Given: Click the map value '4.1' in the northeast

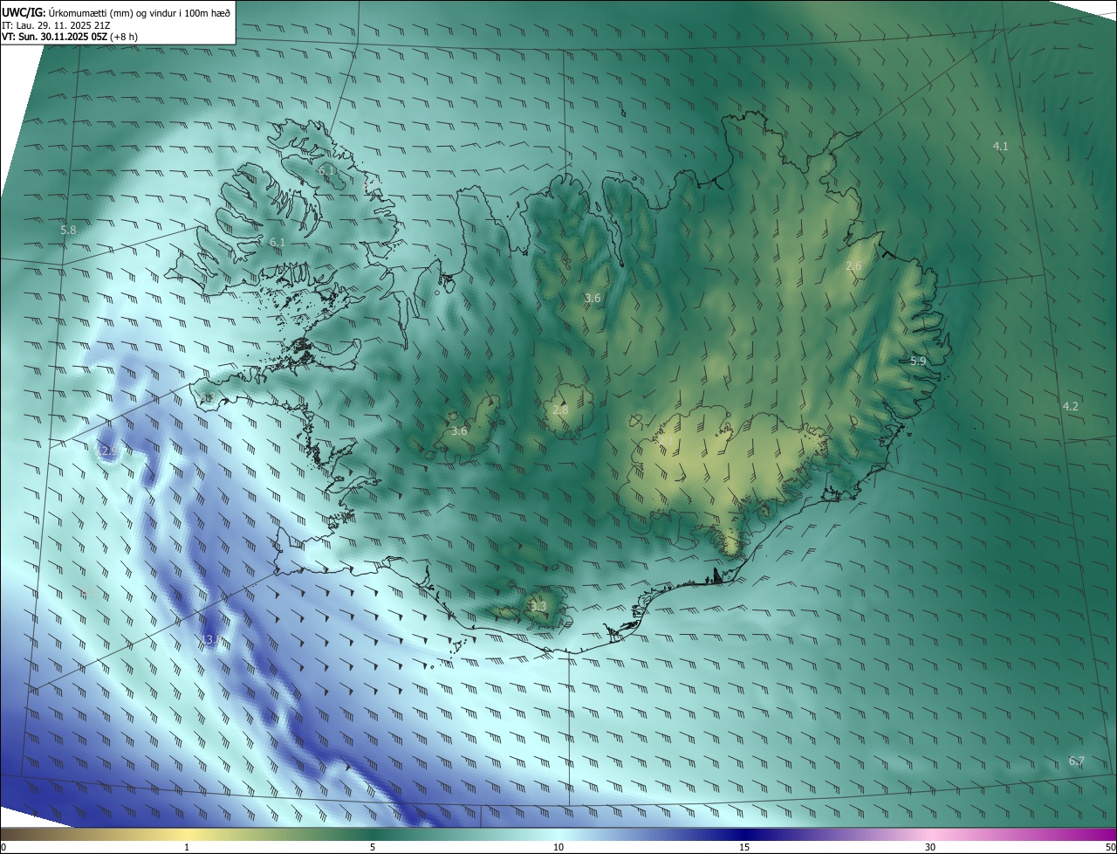Looking at the screenshot, I should pyautogui.click(x=1000, y=146).
